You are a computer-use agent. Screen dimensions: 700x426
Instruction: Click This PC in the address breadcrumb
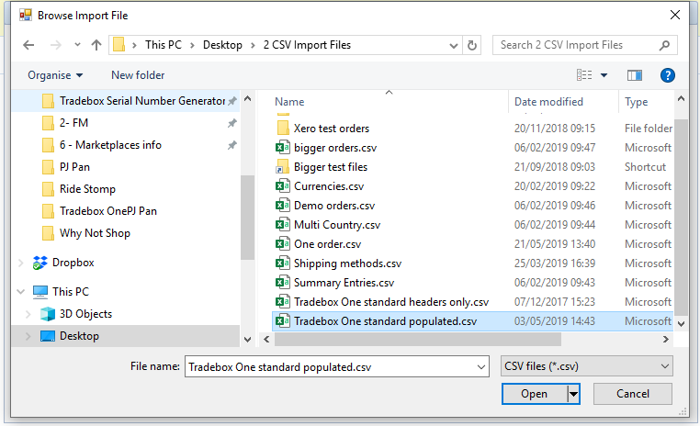pos(164,45)
